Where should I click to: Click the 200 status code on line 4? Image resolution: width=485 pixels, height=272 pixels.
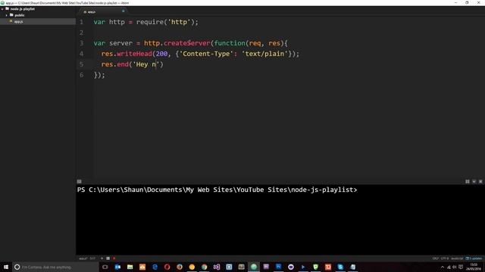(161, 54)
